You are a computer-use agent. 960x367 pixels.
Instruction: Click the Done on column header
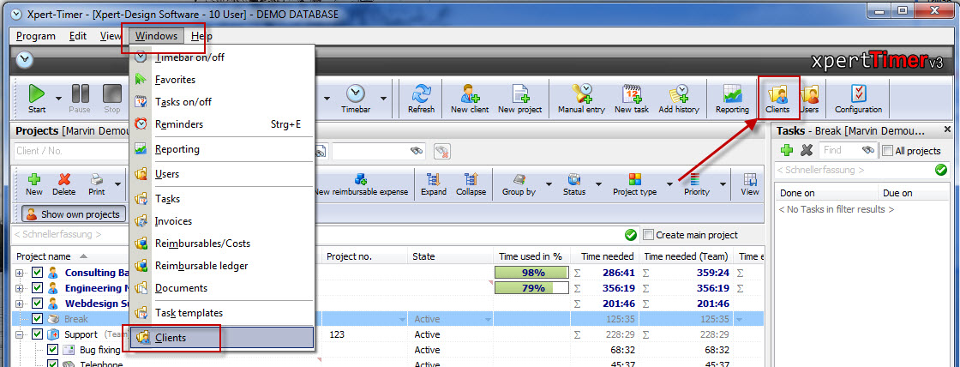tap(796, 193)
